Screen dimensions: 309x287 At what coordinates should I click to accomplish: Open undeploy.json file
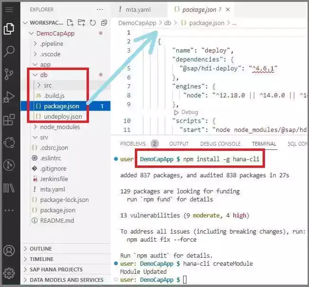[63, 116]
